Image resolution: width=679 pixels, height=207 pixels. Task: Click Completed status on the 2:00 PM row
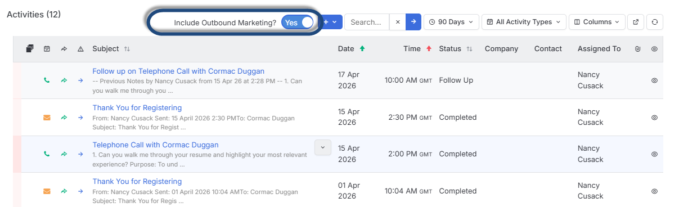tap(458, 154)
